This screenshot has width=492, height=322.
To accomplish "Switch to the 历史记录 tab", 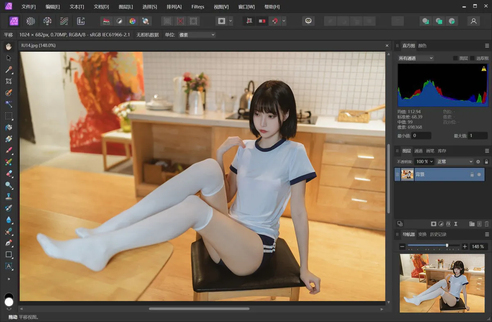I will tap(438, 234).
